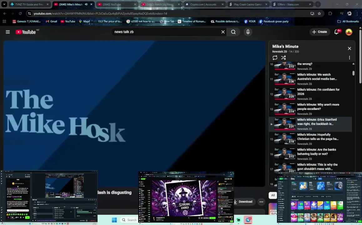Toggle loop playlist in Mike's Minute panel
The image size is (362, 225).
click(x=275, y=57)
